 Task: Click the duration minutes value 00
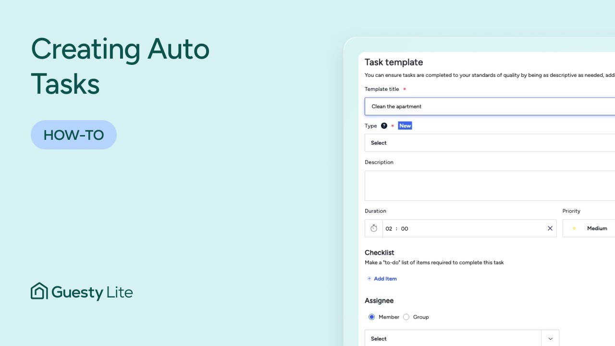[x=405, y=229]
